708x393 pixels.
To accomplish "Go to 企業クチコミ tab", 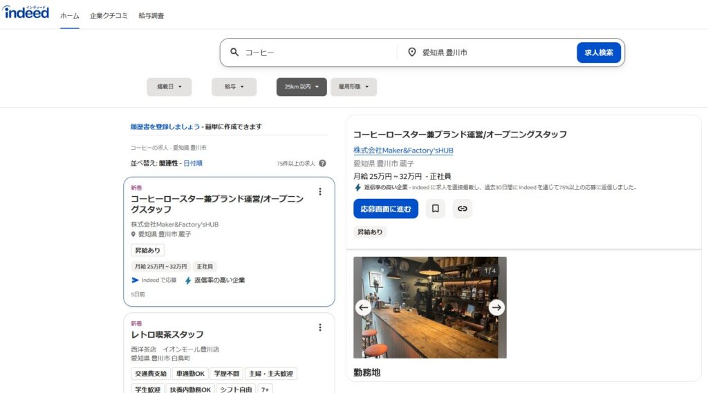I will (109, 15).
